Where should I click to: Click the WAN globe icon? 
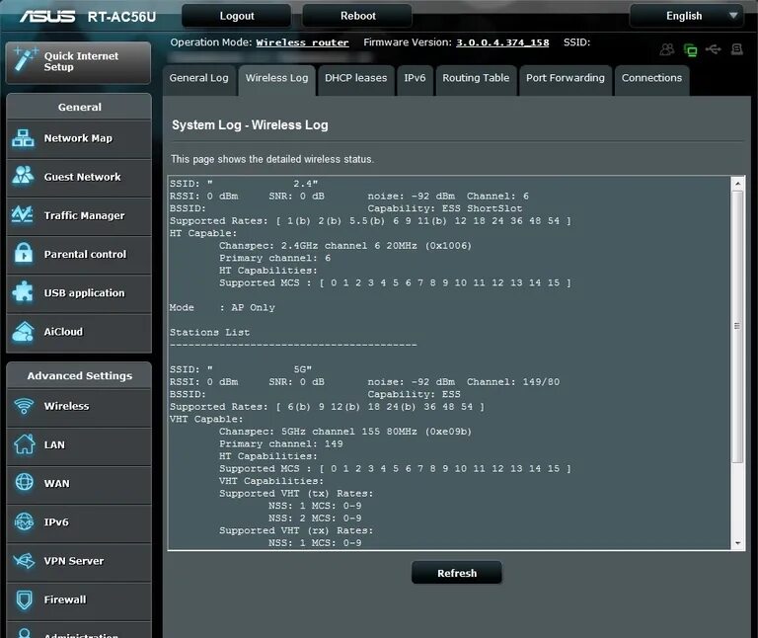24,482
